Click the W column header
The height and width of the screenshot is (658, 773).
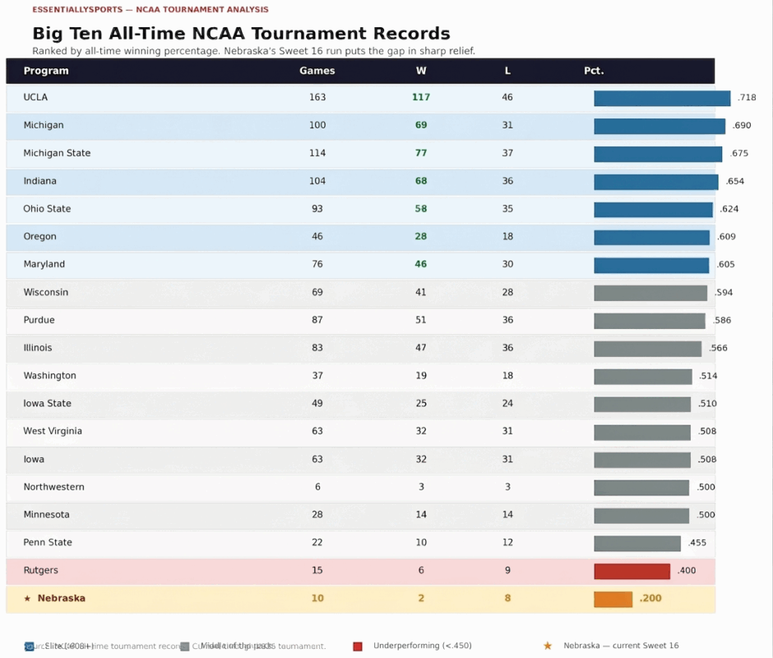click(x=421, y=71)
